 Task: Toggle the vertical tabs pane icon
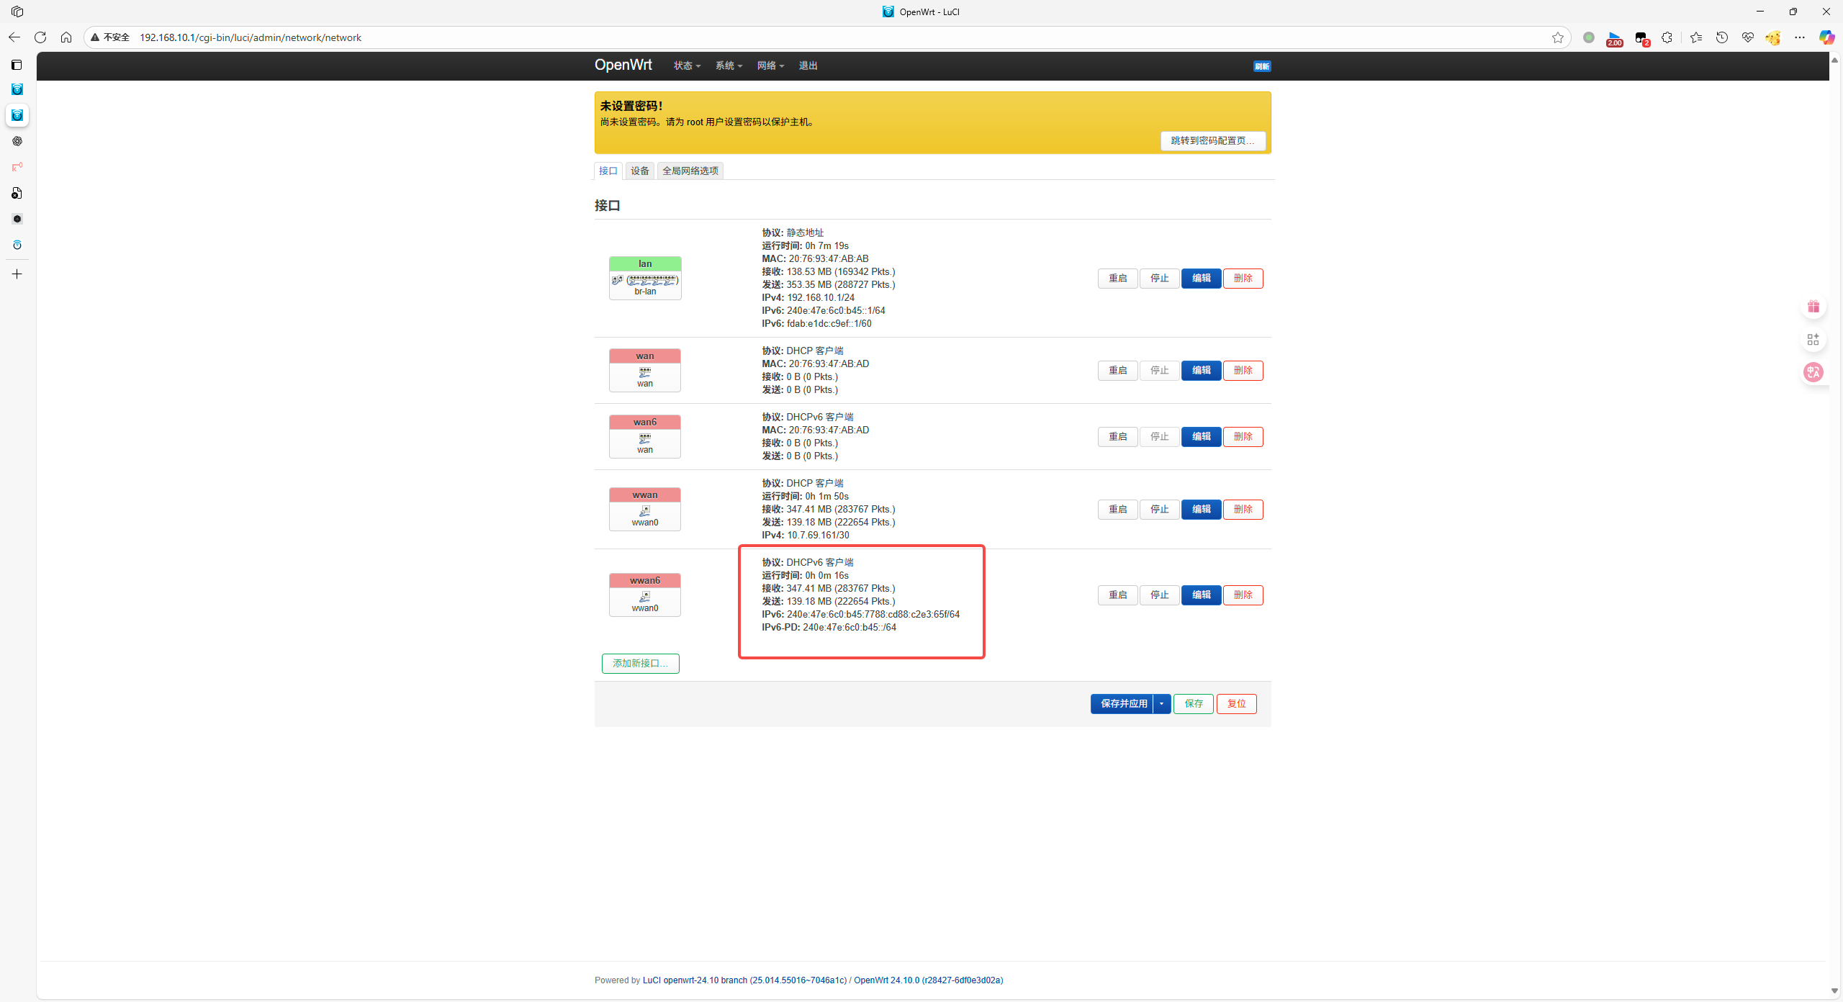(17, 65)
